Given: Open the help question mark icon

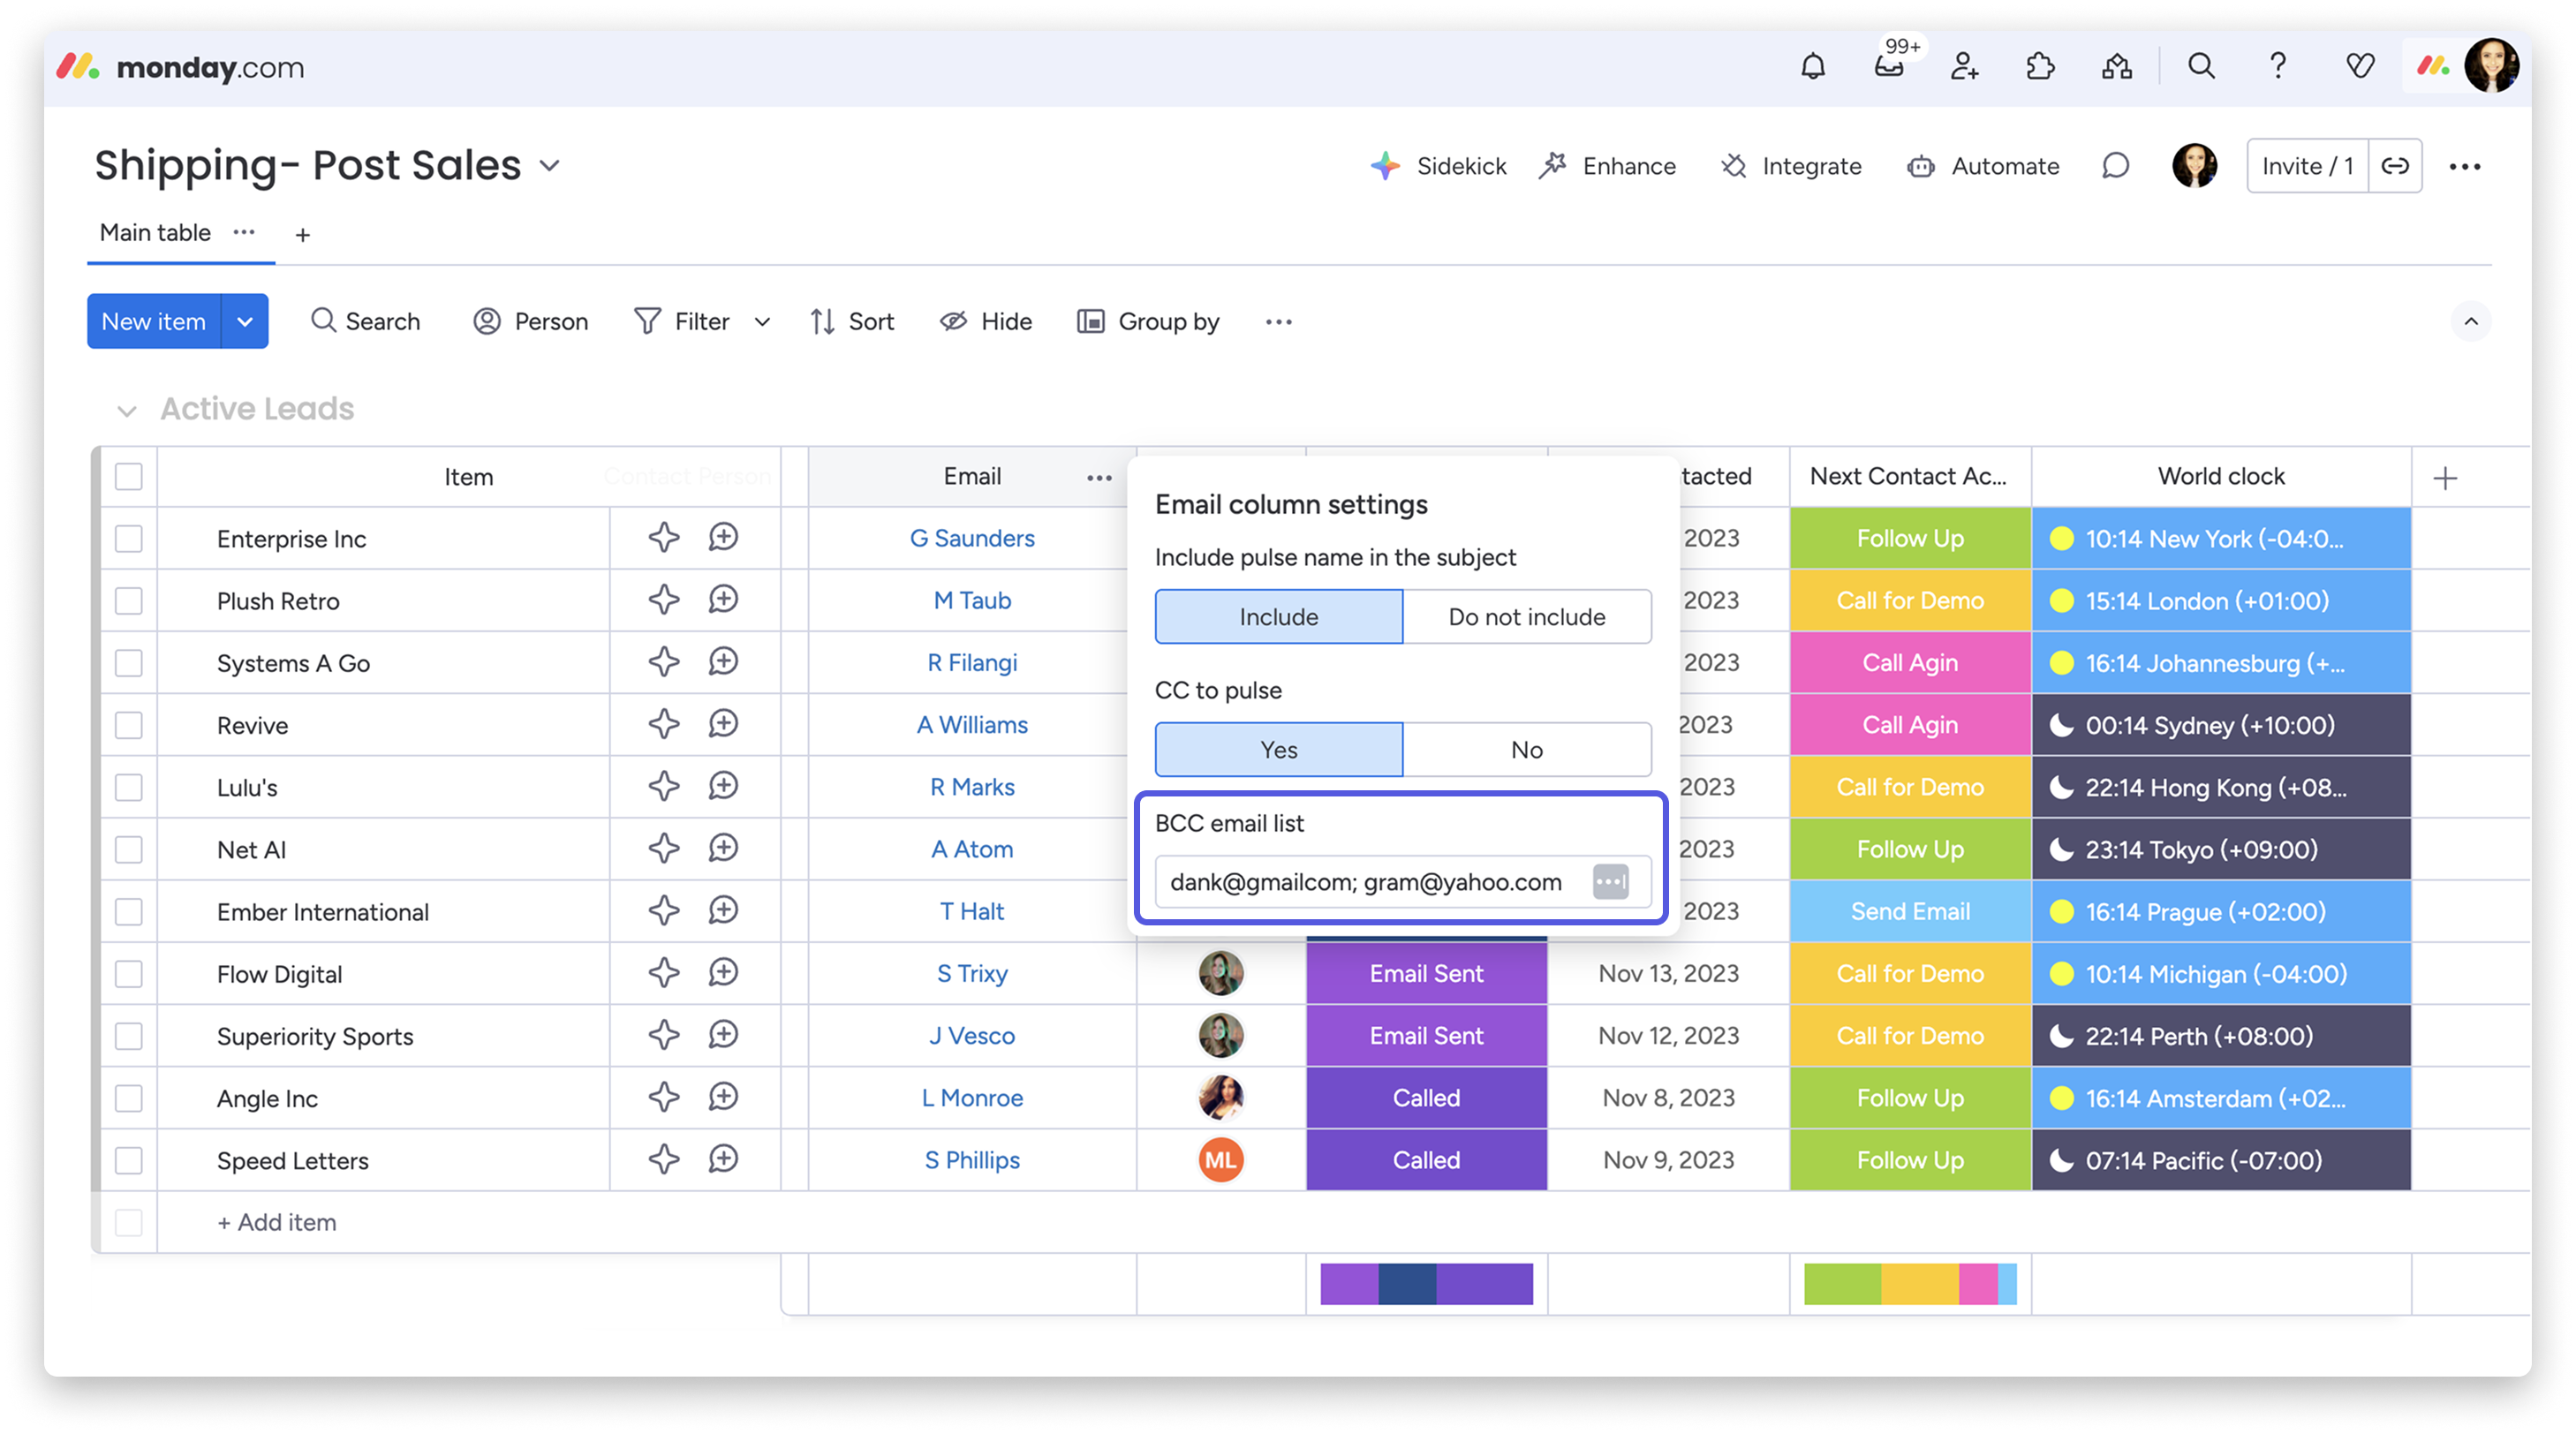Looking at the screenshot, I should (x=2277, y=67).
